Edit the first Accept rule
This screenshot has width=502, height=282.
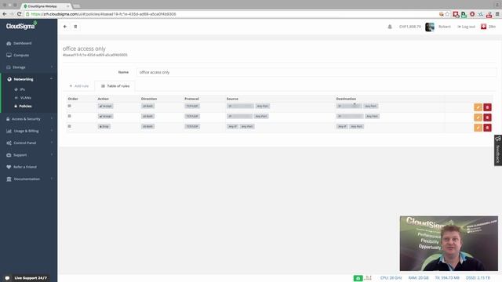click(478, 107)
